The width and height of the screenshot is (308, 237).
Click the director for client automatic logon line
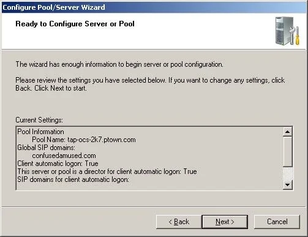107,171
